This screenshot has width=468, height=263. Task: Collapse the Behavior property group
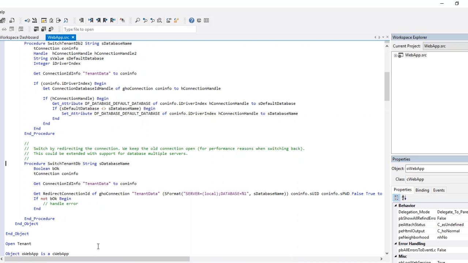point(395,206)
